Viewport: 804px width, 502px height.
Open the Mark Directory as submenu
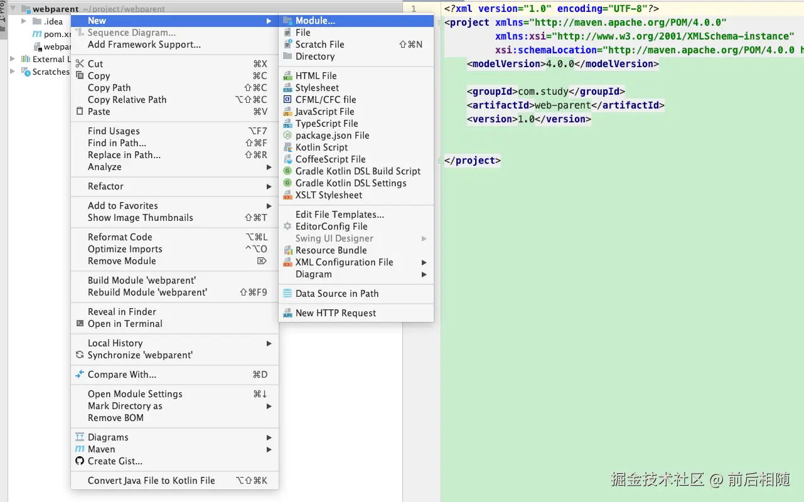coord(174,406)
